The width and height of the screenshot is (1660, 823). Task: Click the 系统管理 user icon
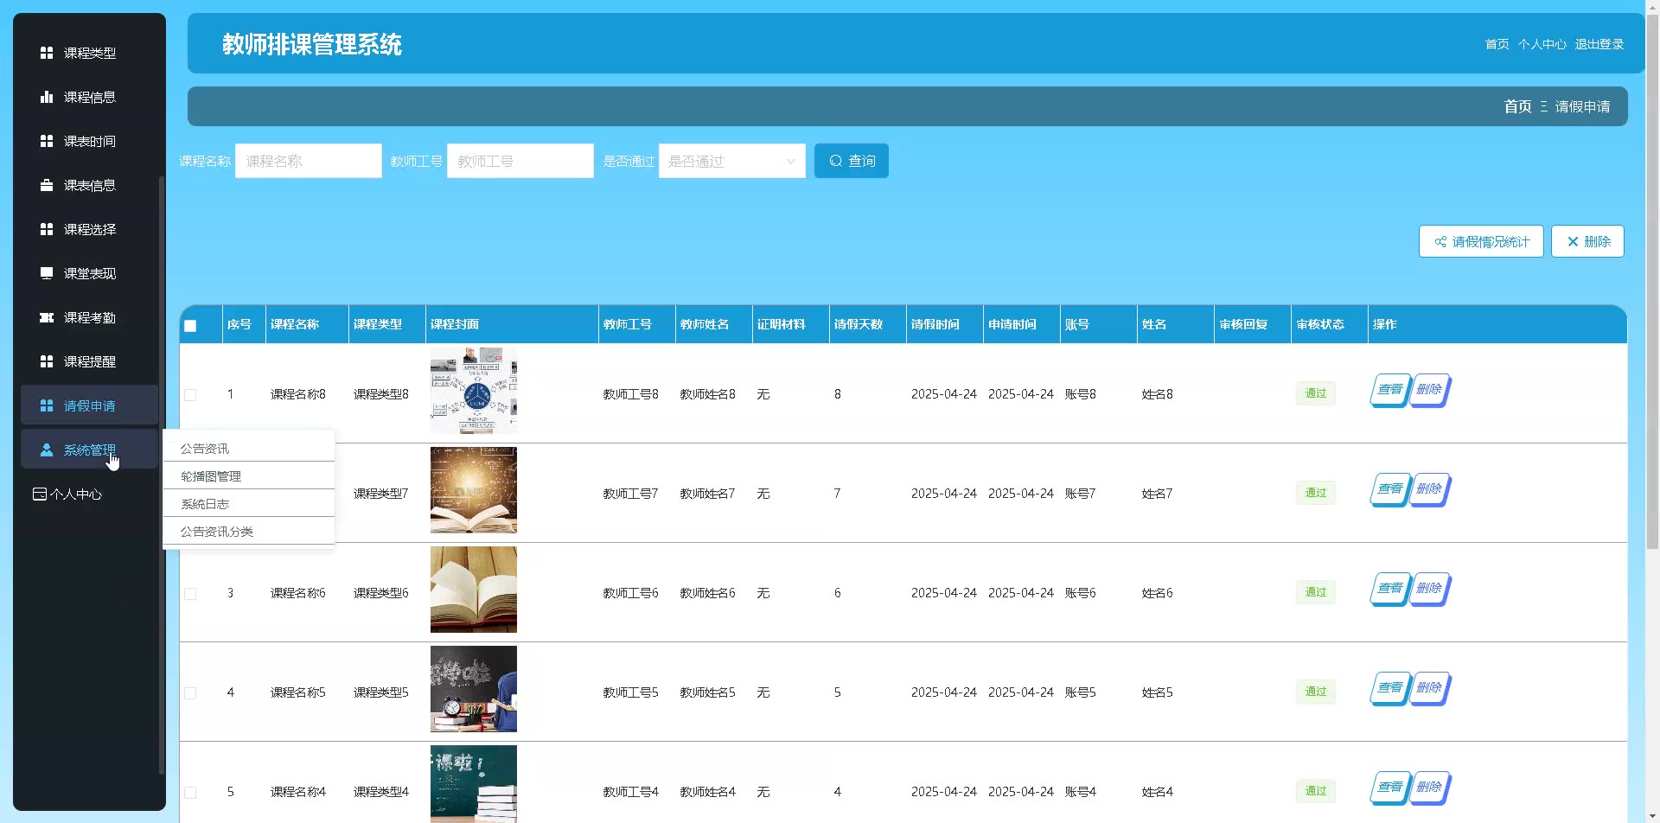(47, 450)
